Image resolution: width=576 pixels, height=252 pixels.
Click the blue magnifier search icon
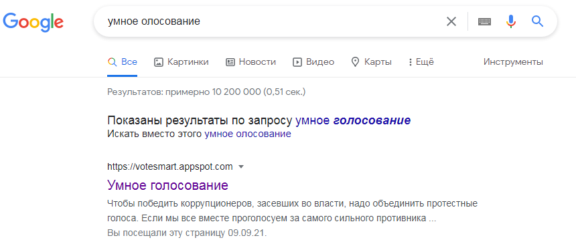point(537,21)
